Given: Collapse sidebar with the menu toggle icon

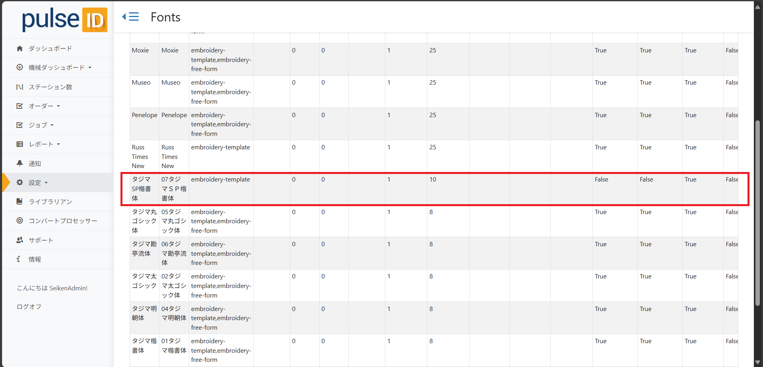Looking at the screenshot, I should pyautogui.click(x=130, y=17).
